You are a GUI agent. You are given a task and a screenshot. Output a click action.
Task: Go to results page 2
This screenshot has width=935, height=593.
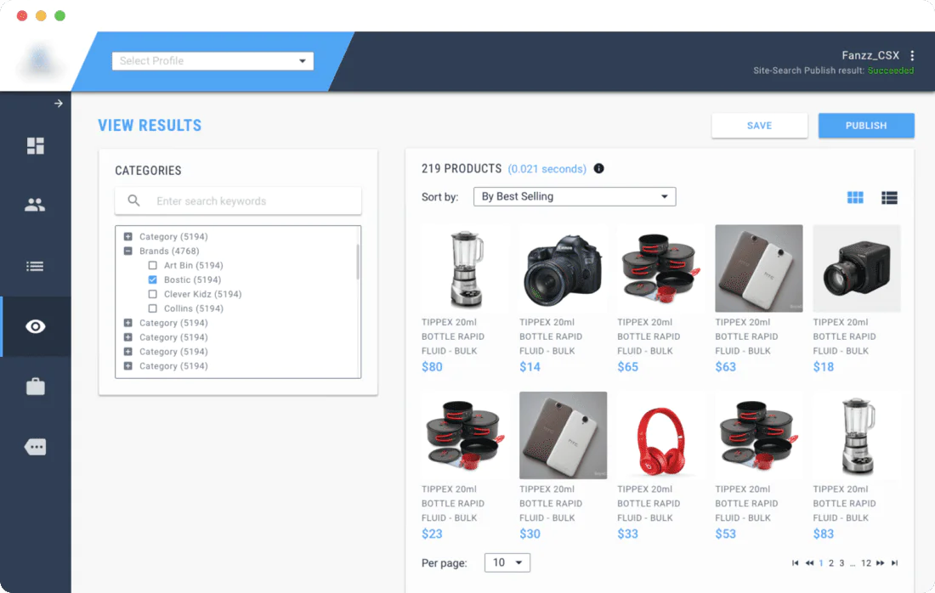830,562
